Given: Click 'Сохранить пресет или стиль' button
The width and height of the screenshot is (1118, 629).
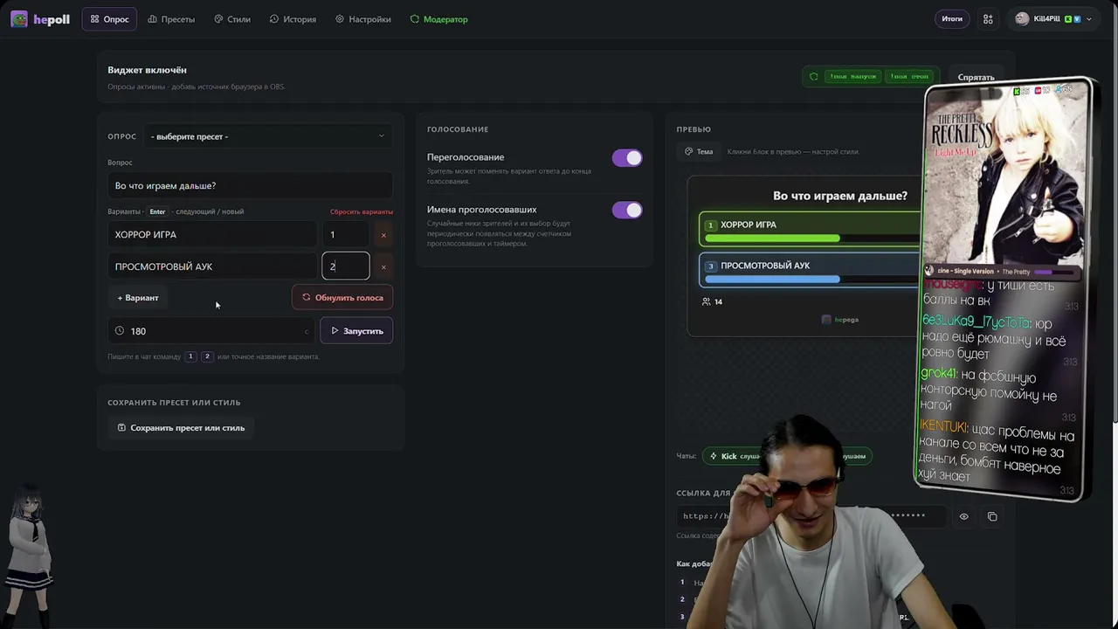Looking at the screenshot, I should point(181,428).
